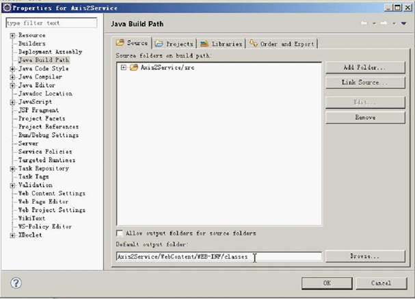Click the Browse button
Viewport: 415px width, 299px height.
(x=365, y=256)
